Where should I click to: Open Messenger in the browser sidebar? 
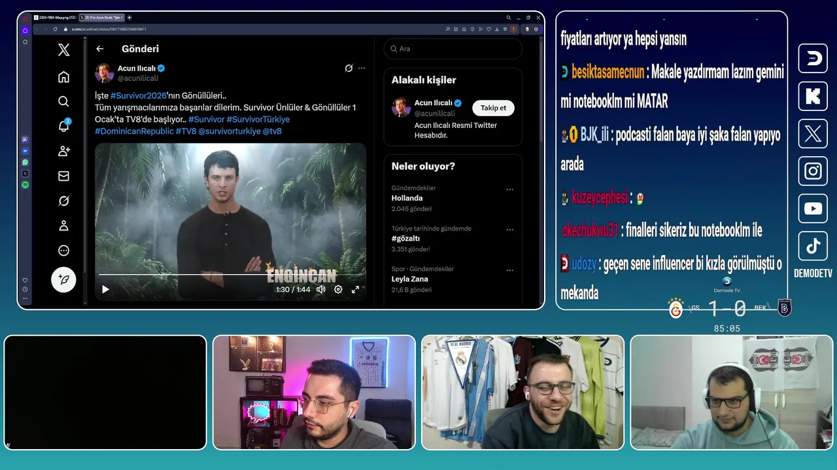pyautogui.click(x=25, y=151)
